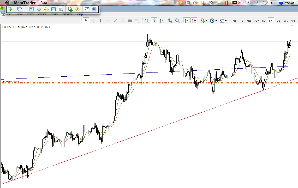The height and width of the screenshot is (188, 298).
Task: Expand the New Chart dropdown arrow
Action: [x=14, y=9]
